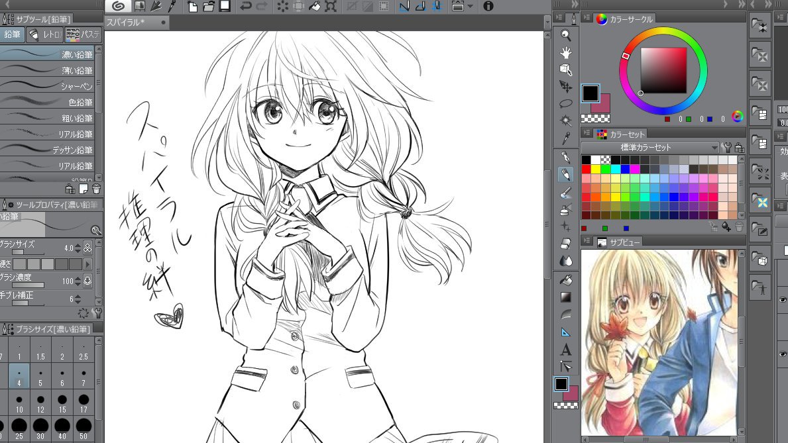Select the Brush tool
The height and width of the screenshot is (443, 788).
point(566,193)
